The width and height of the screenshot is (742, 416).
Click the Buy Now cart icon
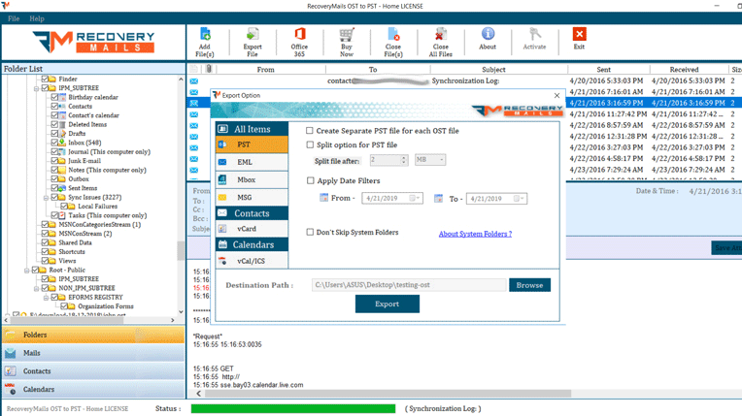coord(347,35)
